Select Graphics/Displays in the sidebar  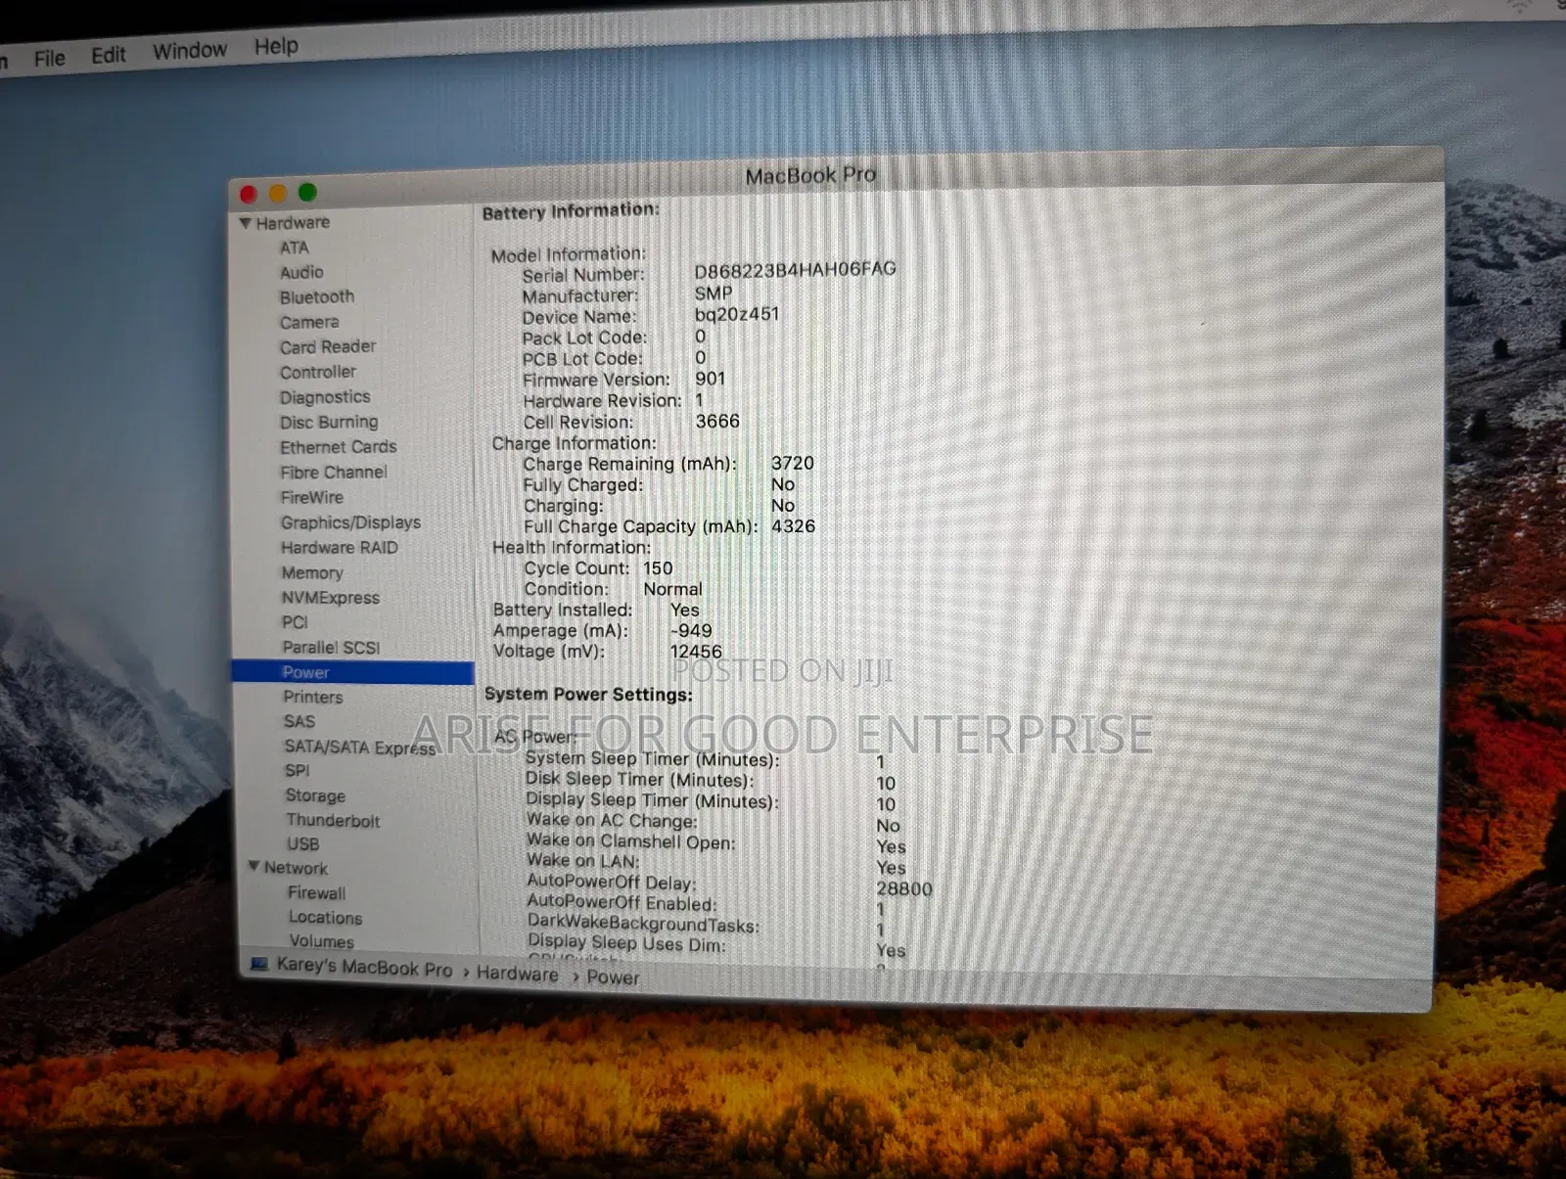[x=351, y=522]
